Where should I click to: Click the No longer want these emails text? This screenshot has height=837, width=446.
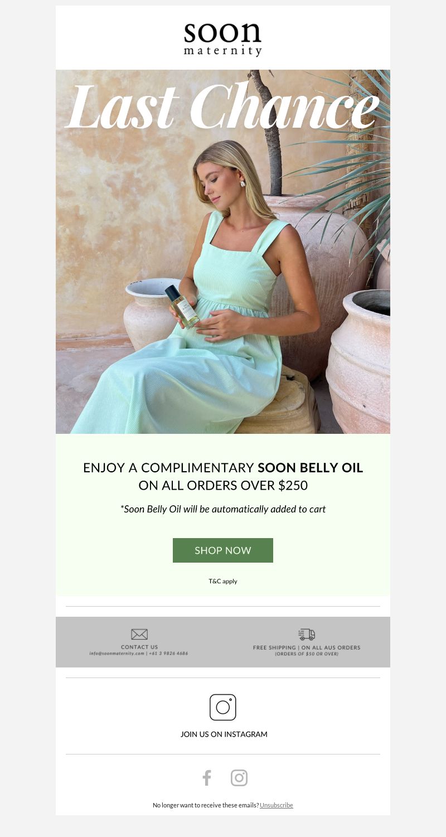206,805
